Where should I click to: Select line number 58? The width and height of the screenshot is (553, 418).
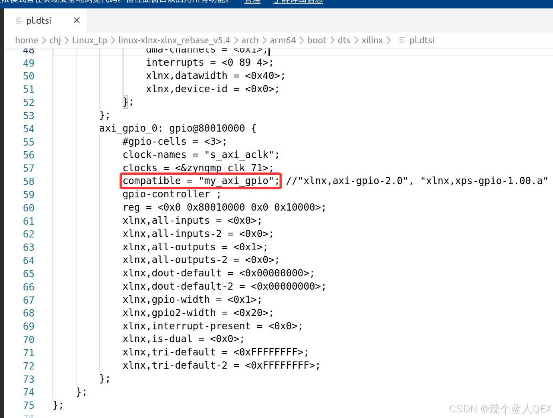(x=28, y=181)
